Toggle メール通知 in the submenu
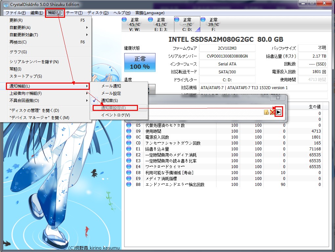The height and width of the screenshot is (252, 335). pyautogui.click(x=119, y=86)
